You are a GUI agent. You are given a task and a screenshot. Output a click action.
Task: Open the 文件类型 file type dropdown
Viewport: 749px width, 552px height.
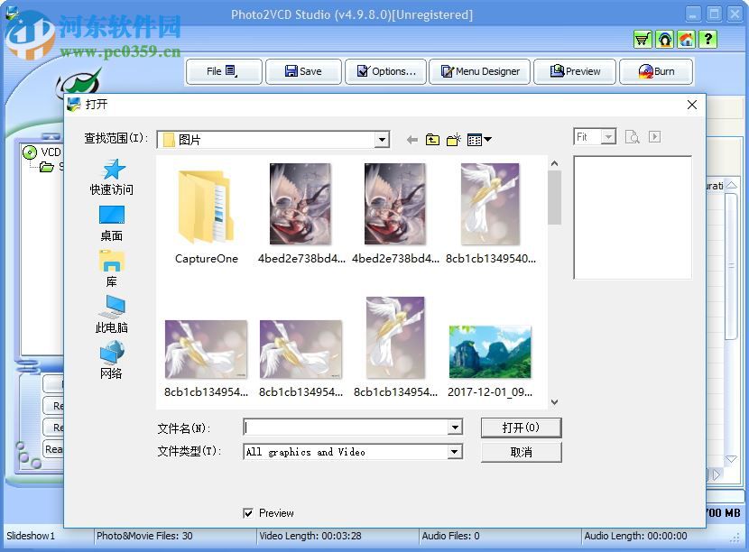click(x=455, y=452)
